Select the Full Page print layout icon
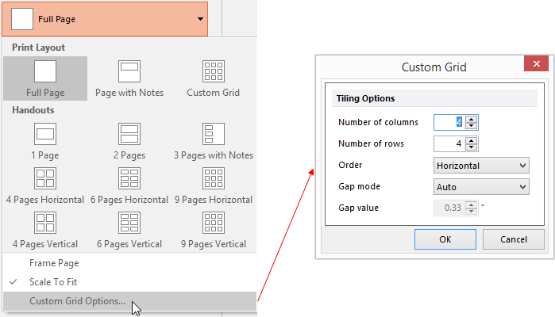This screenshot has height=317, width=555. pyautogui.click(x=44, y=73)
